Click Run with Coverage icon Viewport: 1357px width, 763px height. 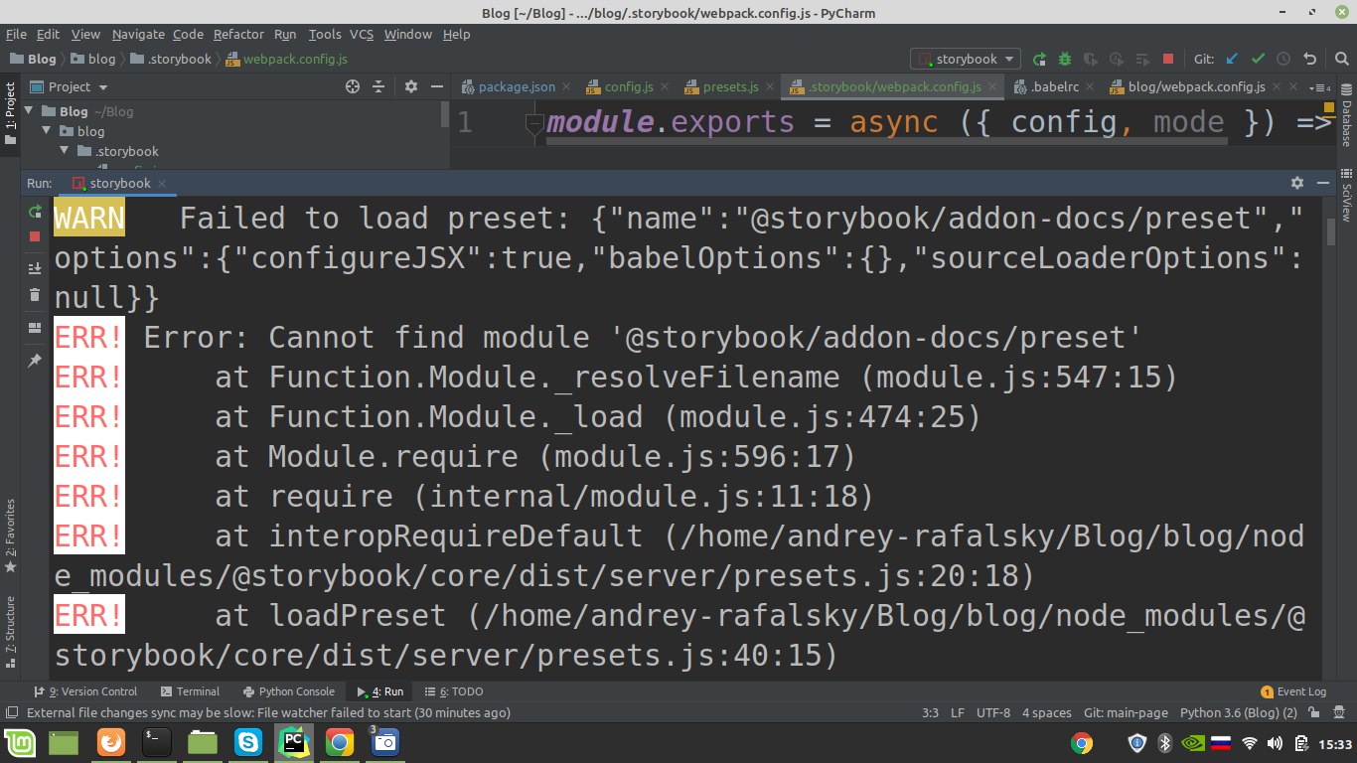pos(1091,60)
